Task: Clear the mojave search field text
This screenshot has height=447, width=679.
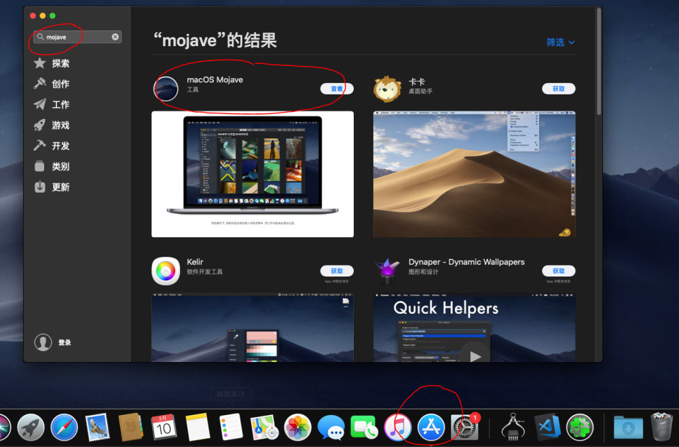Action: coord(115,37)
